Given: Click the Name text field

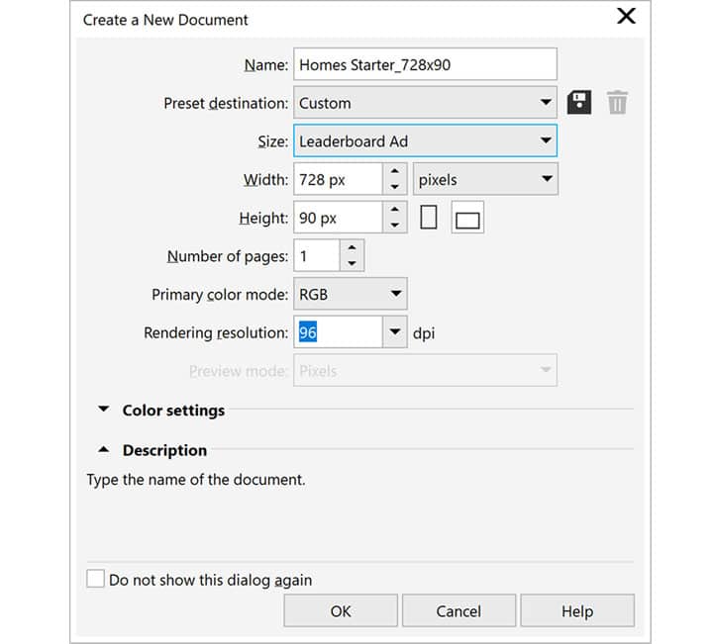Looking at the screenshot, I should click(425, 64).
